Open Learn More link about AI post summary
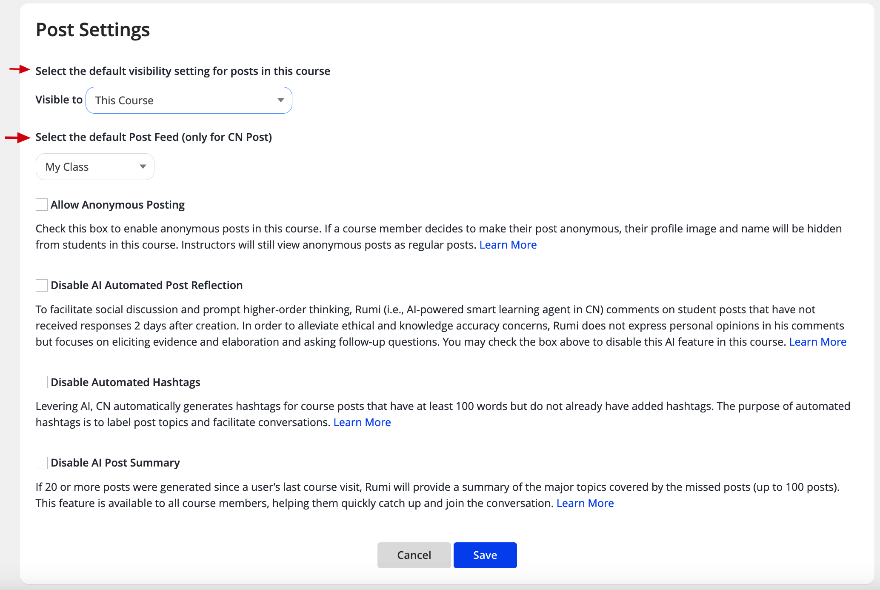Screen dimensions: 880x590 tap(585, 503)
